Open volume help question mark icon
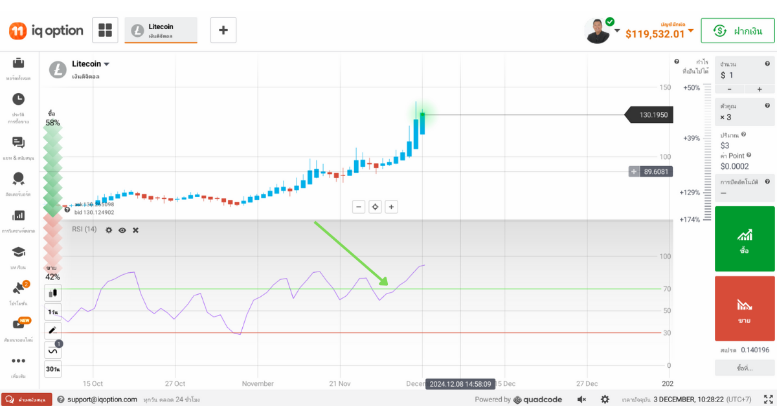Image resolution: width=777 pixels, height=406 pixels. pos(743,134)
